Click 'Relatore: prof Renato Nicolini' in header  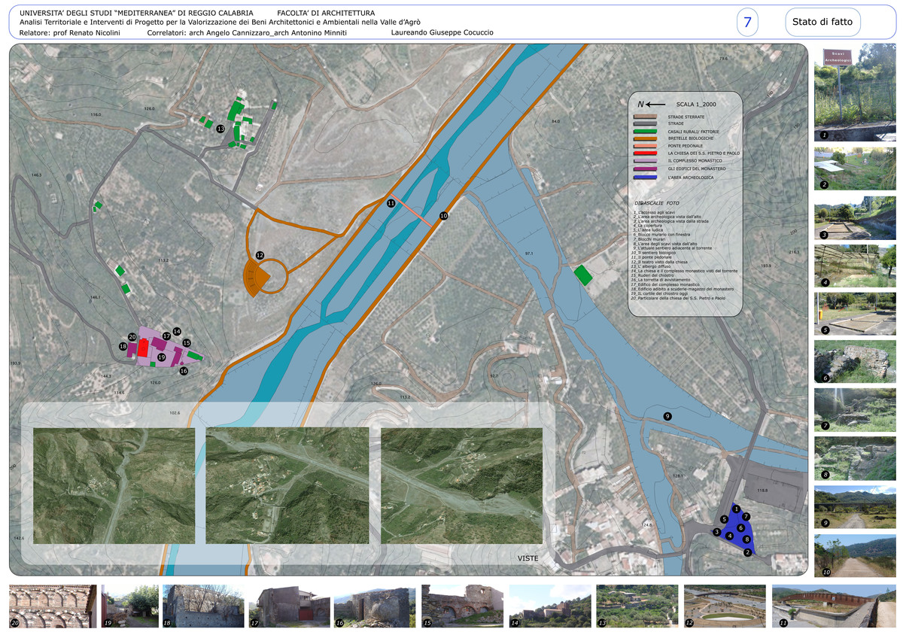(x=68, y=33)
